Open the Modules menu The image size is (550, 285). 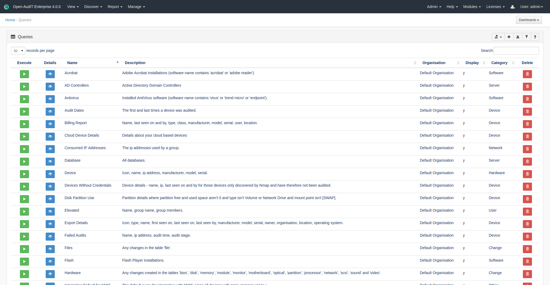click(472, 7)
